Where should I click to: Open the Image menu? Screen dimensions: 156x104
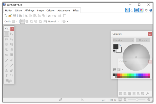pyautogui.click(x=40, y=10)
